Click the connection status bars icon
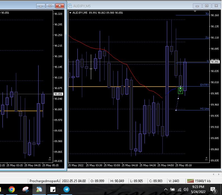The image size is (222, 195). pos(190,181)
